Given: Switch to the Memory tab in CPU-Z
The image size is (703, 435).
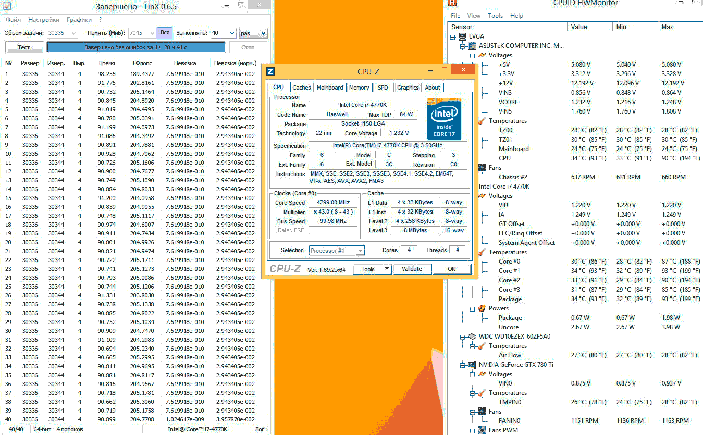Looking at the screenshot, I should tap(359, 88).
